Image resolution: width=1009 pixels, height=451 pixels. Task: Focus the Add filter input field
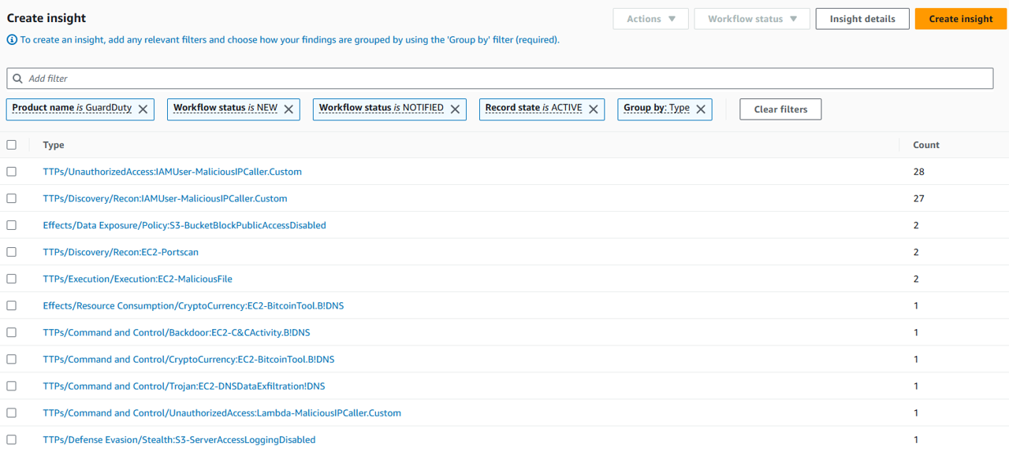tap(500, 79)
